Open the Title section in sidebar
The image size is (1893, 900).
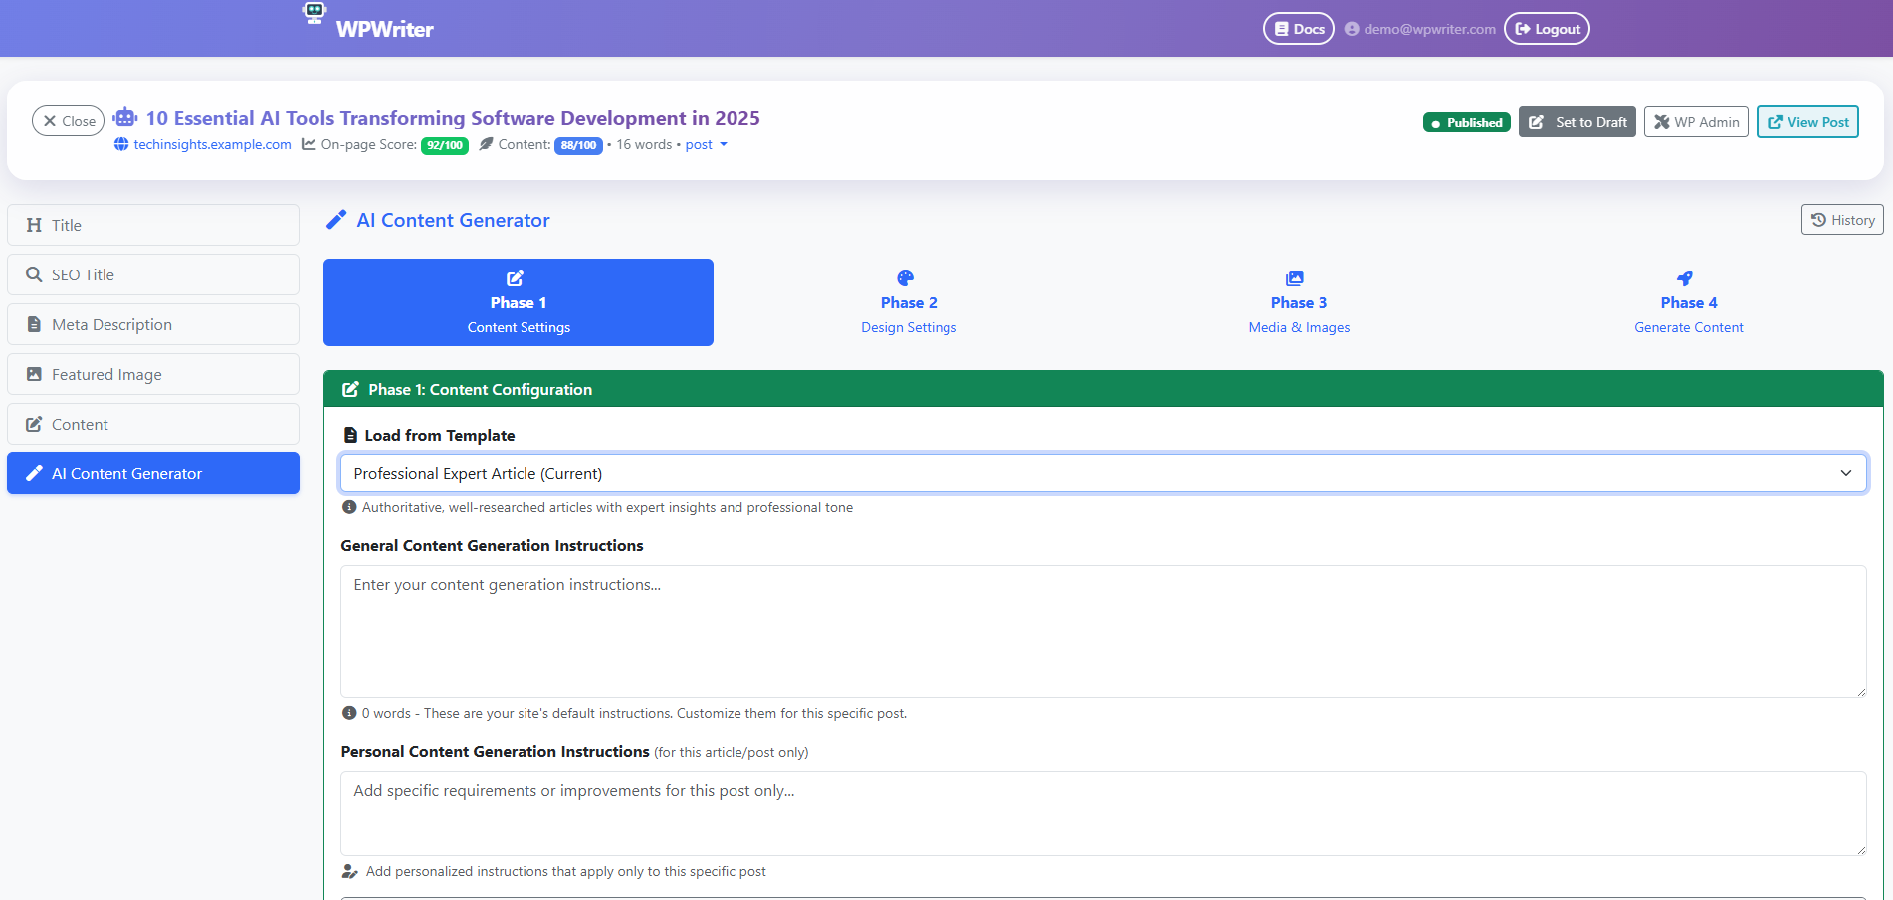pyautogui.click(x=153, y=225)
